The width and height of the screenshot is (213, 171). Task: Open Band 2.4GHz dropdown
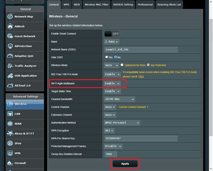tap(112, 41)
